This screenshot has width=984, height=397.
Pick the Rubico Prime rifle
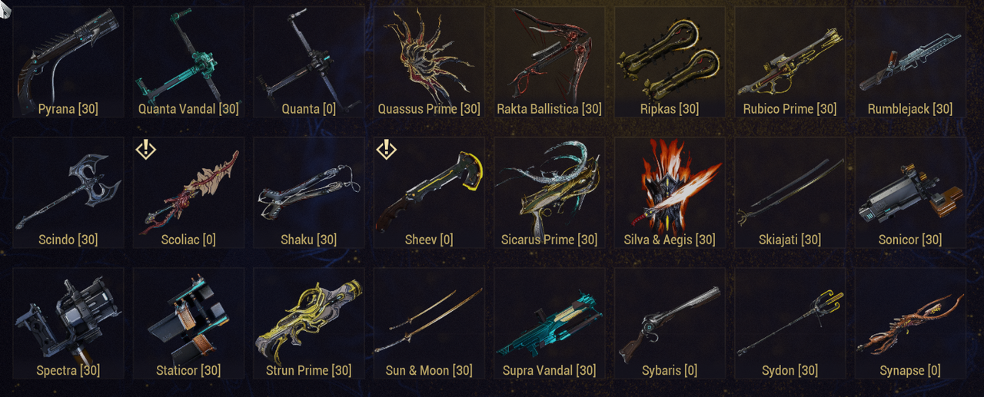(x=790, y=62)
